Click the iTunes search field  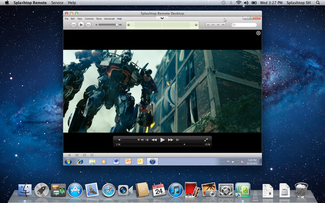[x=244, y=25]
